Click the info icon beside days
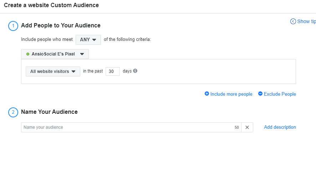The image size is (316, 186). point(135,71)
